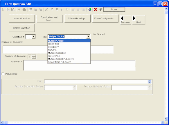Image resolution: width=169 pixels, height=125 pixels.
Task: Click the Cut scissors icon
Action: pyautogui.click(x=3, y=10)
